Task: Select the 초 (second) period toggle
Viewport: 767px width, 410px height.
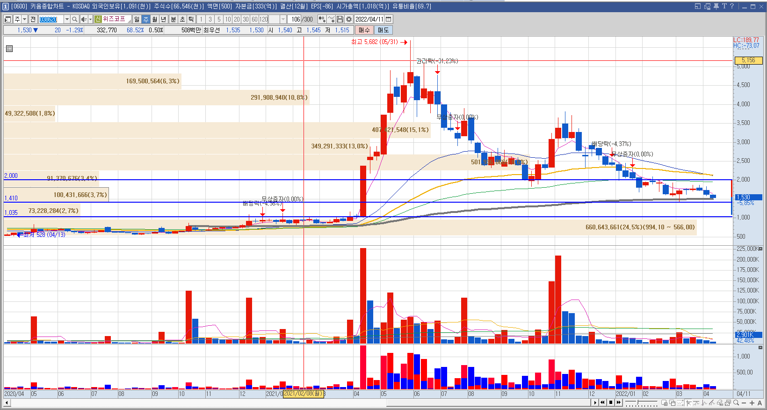Action: 182,19
